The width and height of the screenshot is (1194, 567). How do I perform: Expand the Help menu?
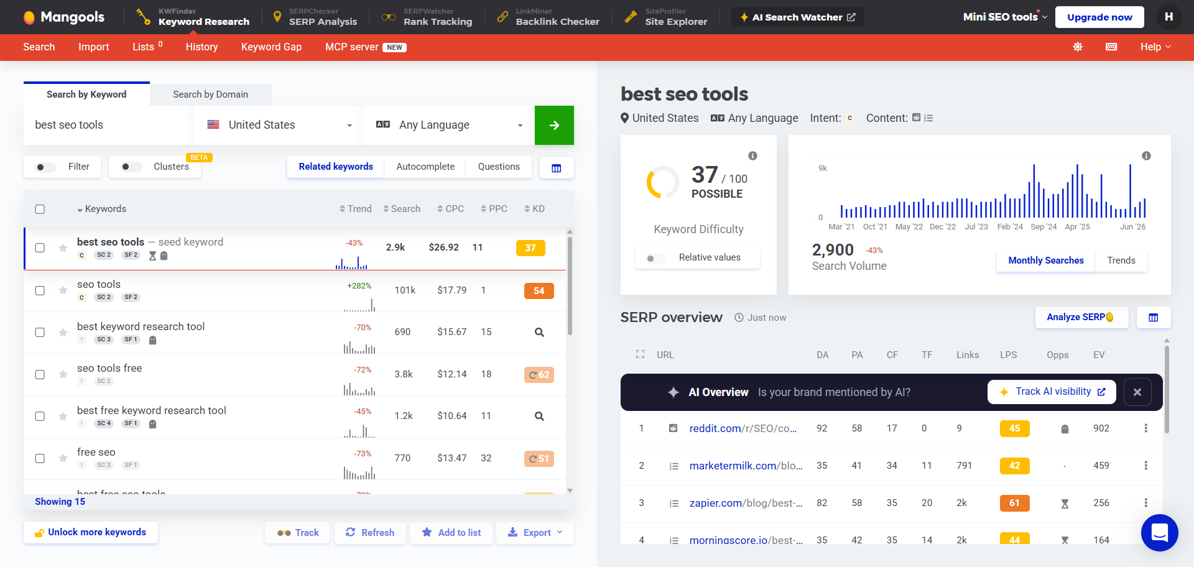click(1155, 47)
